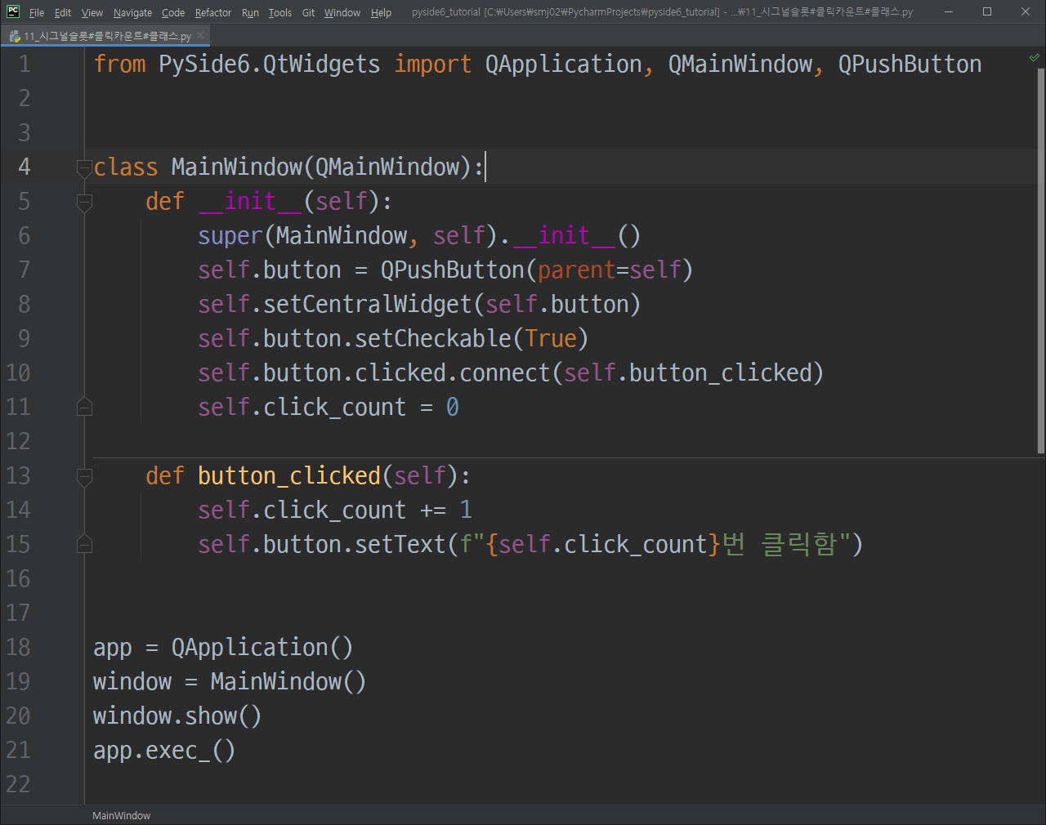Click True keyword on line 9
This screenshot has width=1046, height=825.
551,338
